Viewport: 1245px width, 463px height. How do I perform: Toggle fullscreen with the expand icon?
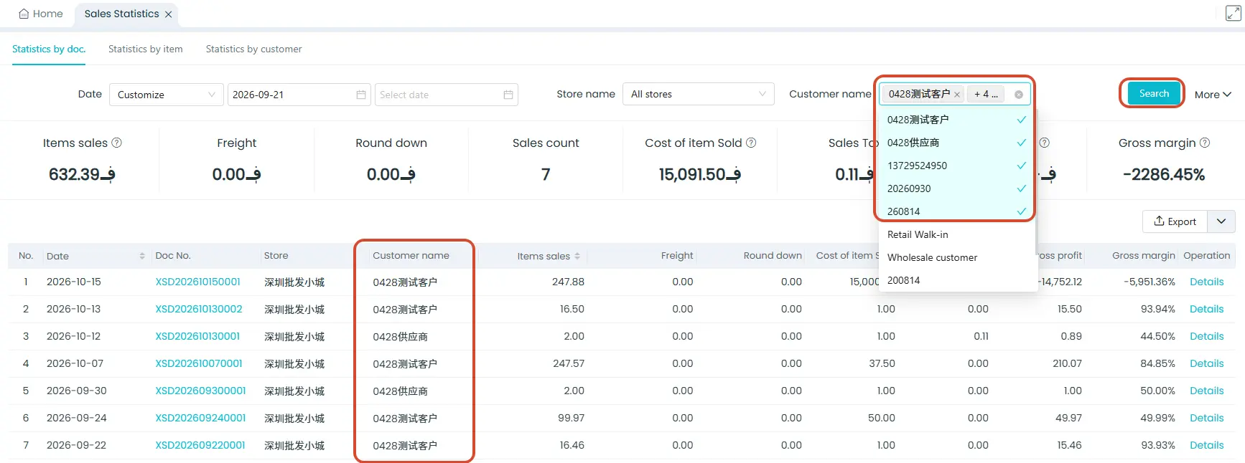click(1233, 13)
